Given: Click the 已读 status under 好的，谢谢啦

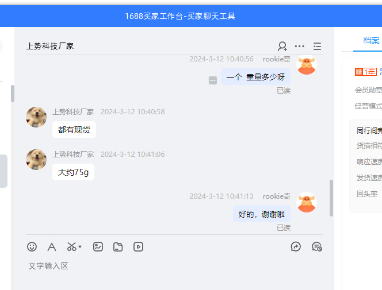Looking at the screenshot, I should coord(284,228).
